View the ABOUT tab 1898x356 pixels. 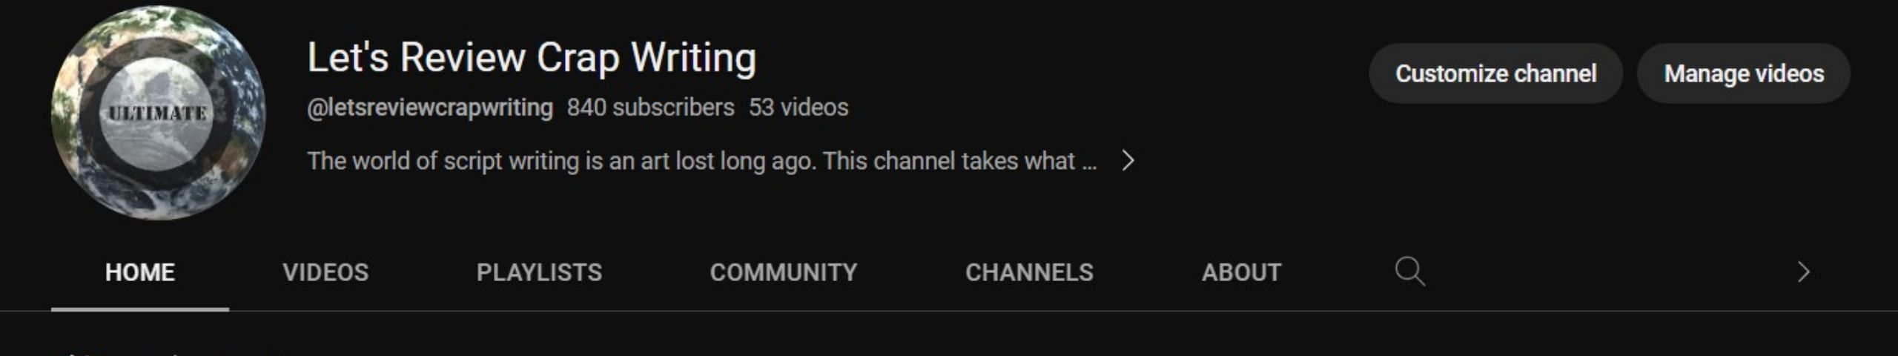click(x=1241, y=272)
